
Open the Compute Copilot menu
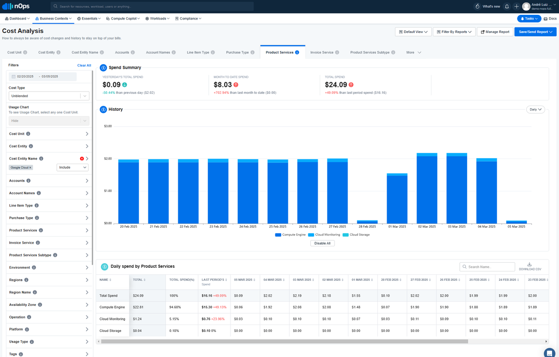(123, 19)
